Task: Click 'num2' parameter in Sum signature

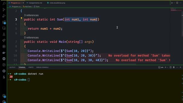Action: point(94,19)
